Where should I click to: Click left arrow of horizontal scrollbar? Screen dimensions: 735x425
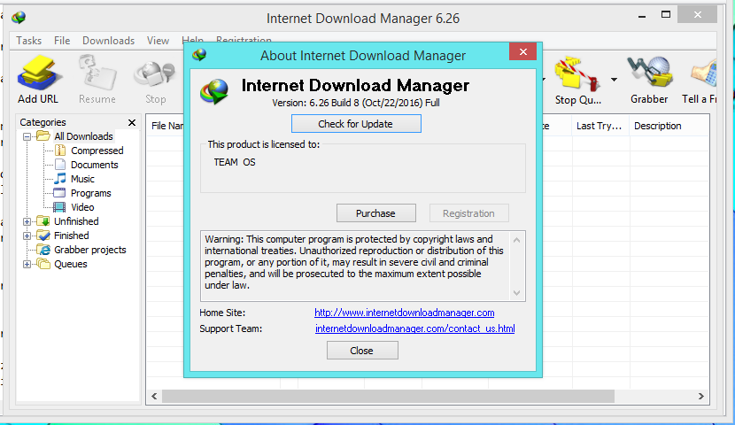coord(154,396)
